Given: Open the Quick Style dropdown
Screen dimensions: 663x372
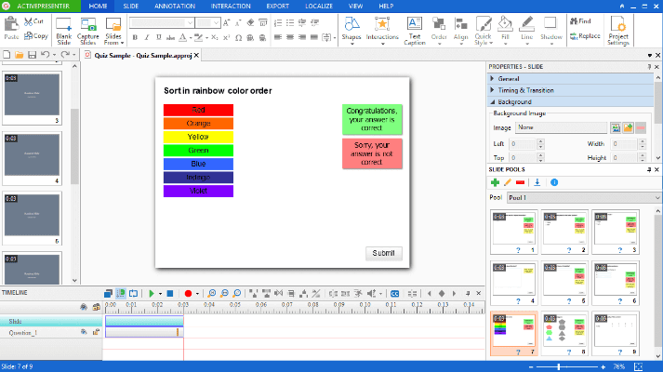Looking at the screenshot, I should pyautogui.click(x=484, y=31).
